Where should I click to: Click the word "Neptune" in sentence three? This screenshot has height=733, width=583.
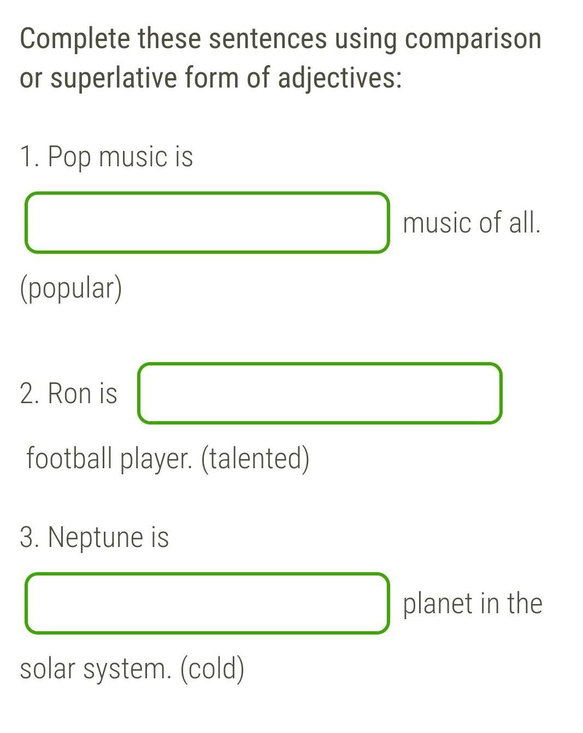point(96,537)
